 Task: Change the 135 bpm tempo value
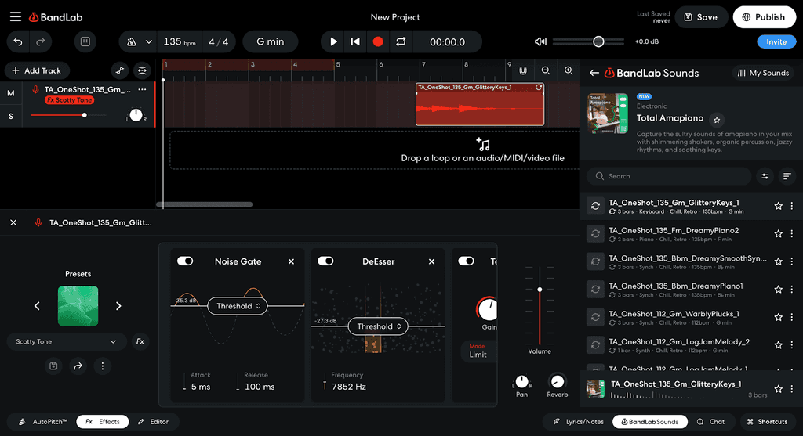(180, 42)
